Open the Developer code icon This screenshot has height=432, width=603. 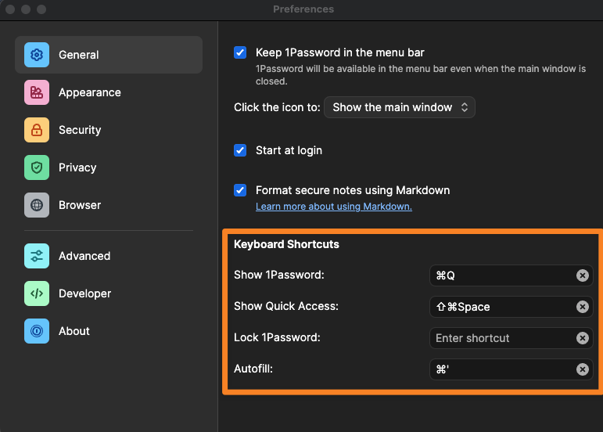coord(37,293)
